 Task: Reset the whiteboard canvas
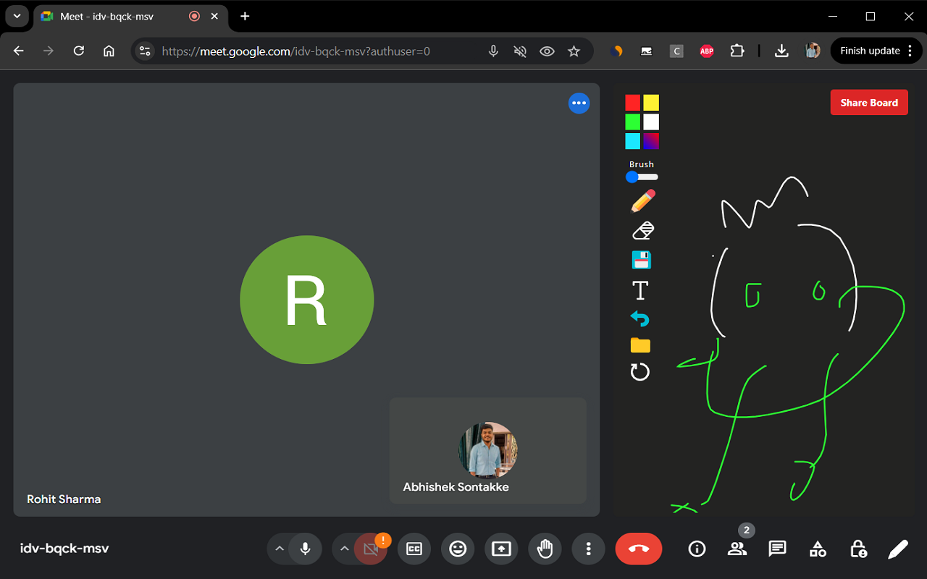(x=640, y=372)
